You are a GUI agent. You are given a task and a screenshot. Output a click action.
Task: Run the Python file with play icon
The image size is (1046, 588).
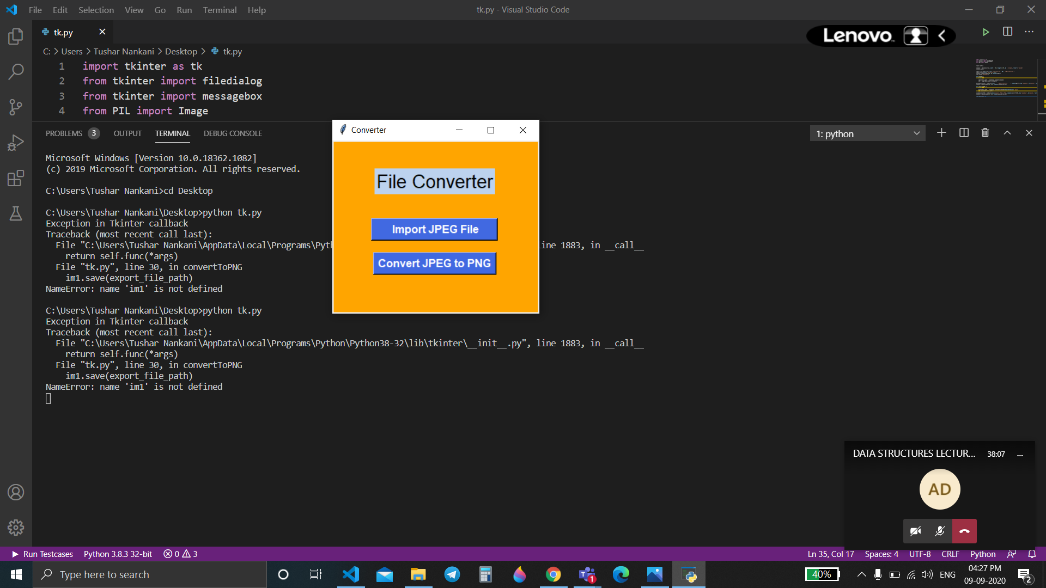(x=986, y=32)
